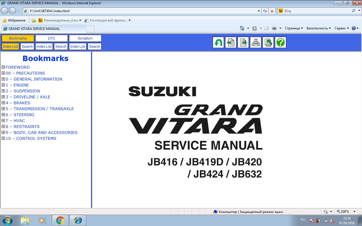
Task: Click the red Stop loading icon
Action: click(x=272, y=11)
